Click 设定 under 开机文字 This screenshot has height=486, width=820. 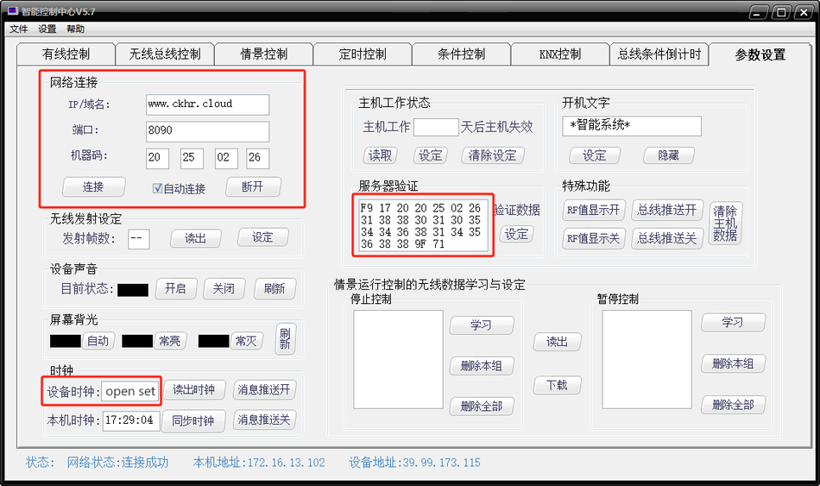(x=595, y=155)
